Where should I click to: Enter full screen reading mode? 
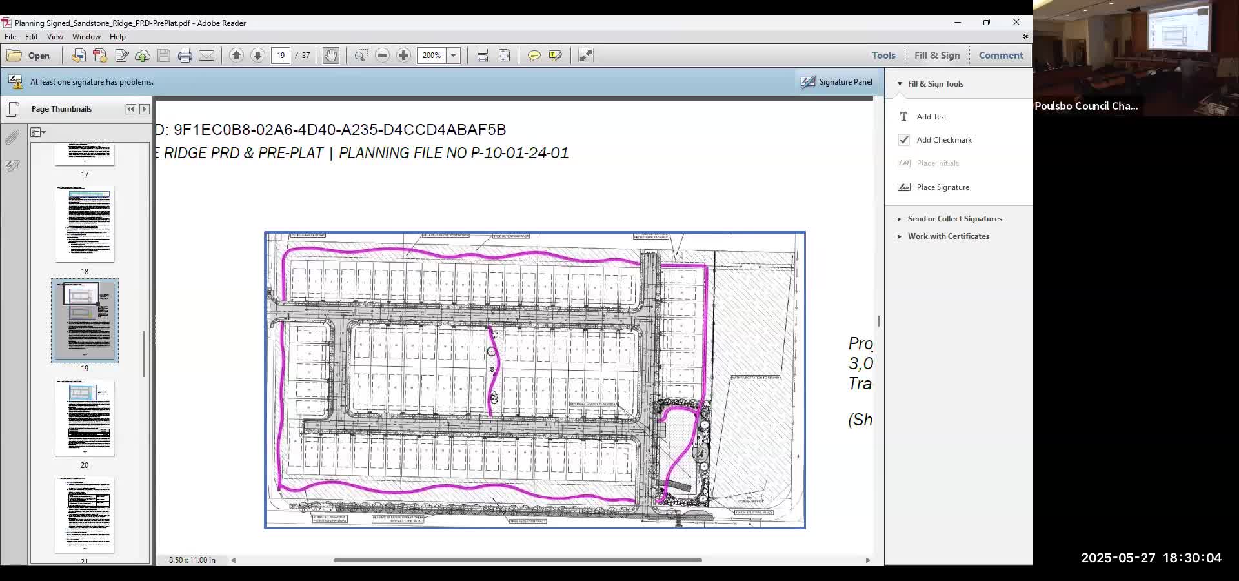(585, 56)
